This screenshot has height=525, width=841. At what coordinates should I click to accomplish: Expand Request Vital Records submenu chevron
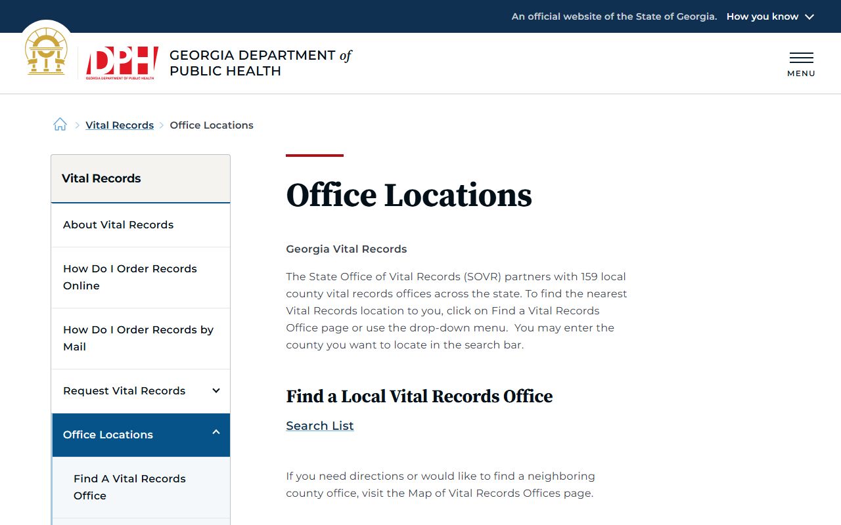coord(216,391)
